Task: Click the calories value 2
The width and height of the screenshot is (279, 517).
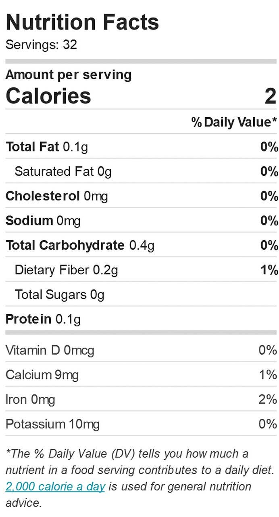Action: pos(270,96)
